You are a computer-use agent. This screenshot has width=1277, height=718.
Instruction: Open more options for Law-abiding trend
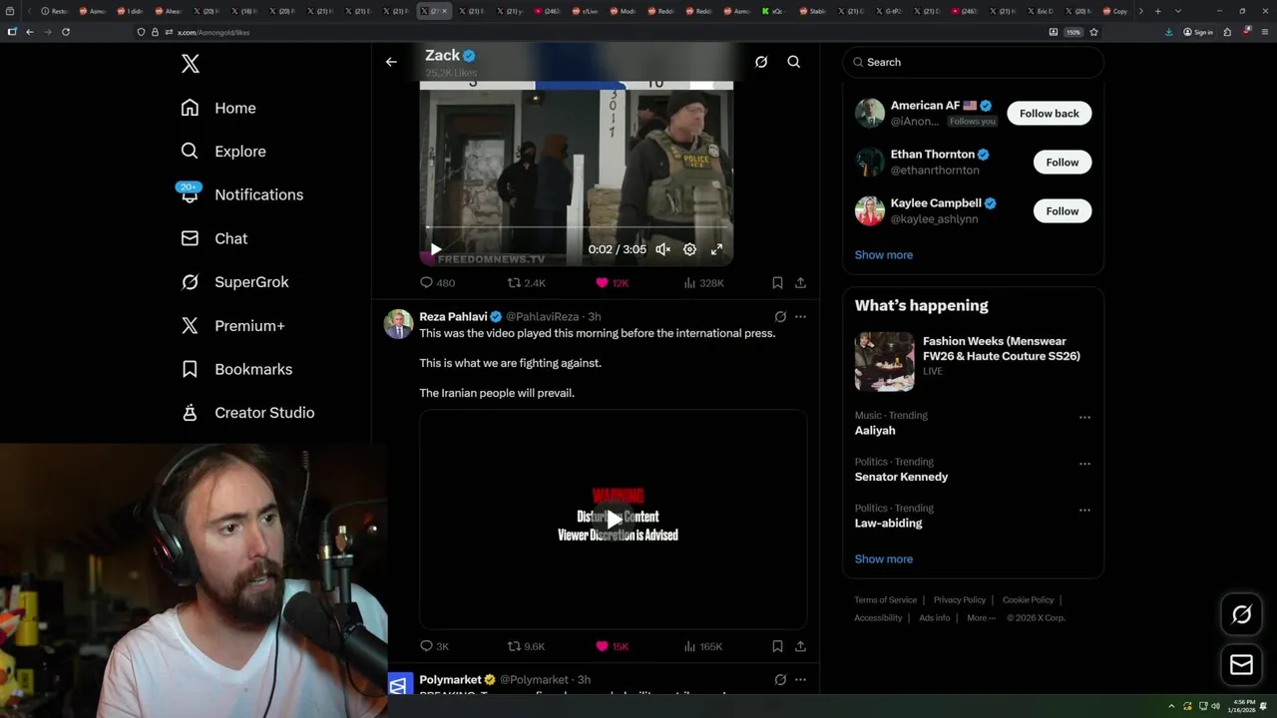[x=1084, y=510]
